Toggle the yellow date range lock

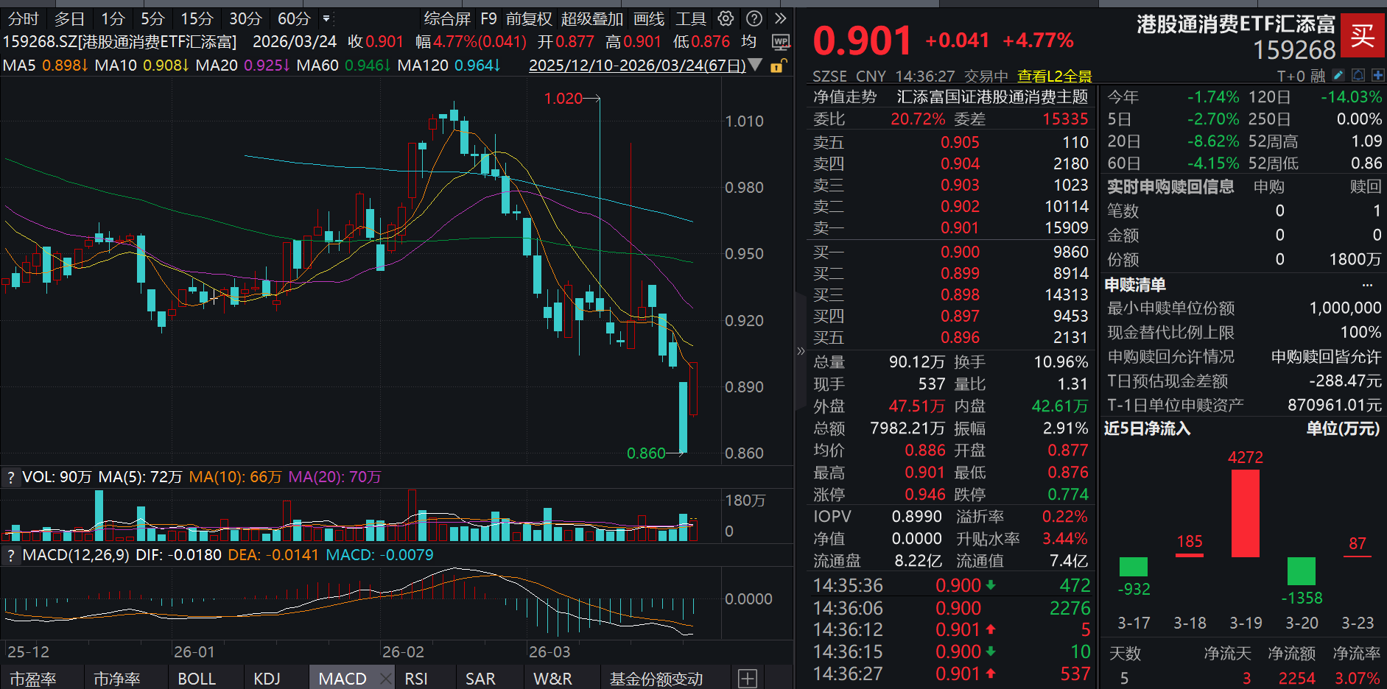coord(776,66)
